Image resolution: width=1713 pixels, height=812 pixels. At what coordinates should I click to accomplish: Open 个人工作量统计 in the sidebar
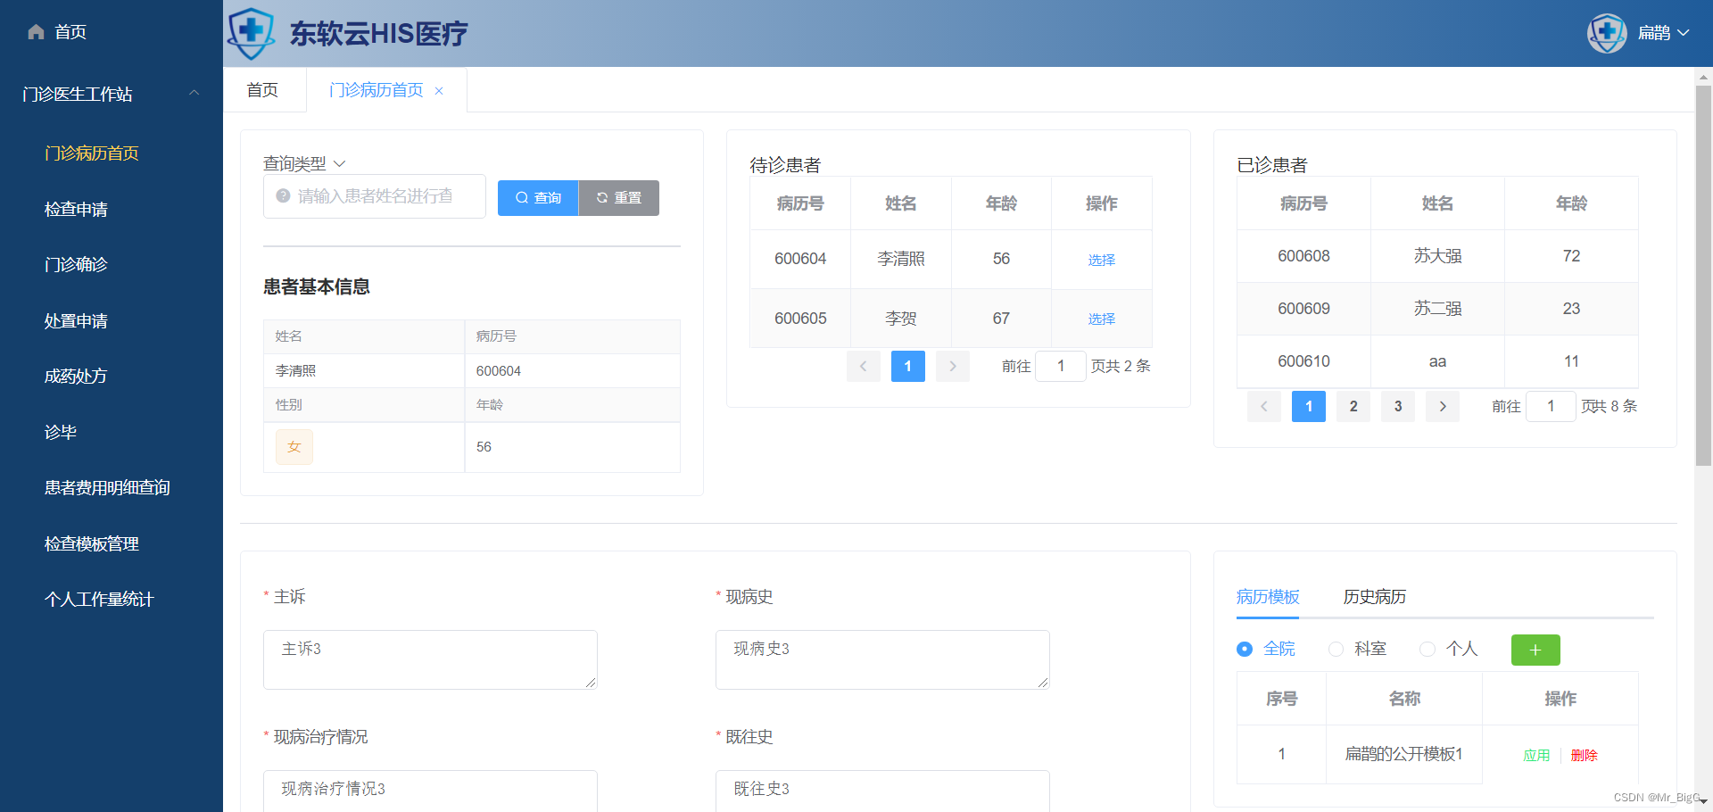coord(99,600)
